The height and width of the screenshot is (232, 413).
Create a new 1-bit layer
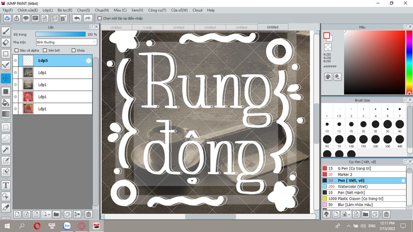click(36, 214)
